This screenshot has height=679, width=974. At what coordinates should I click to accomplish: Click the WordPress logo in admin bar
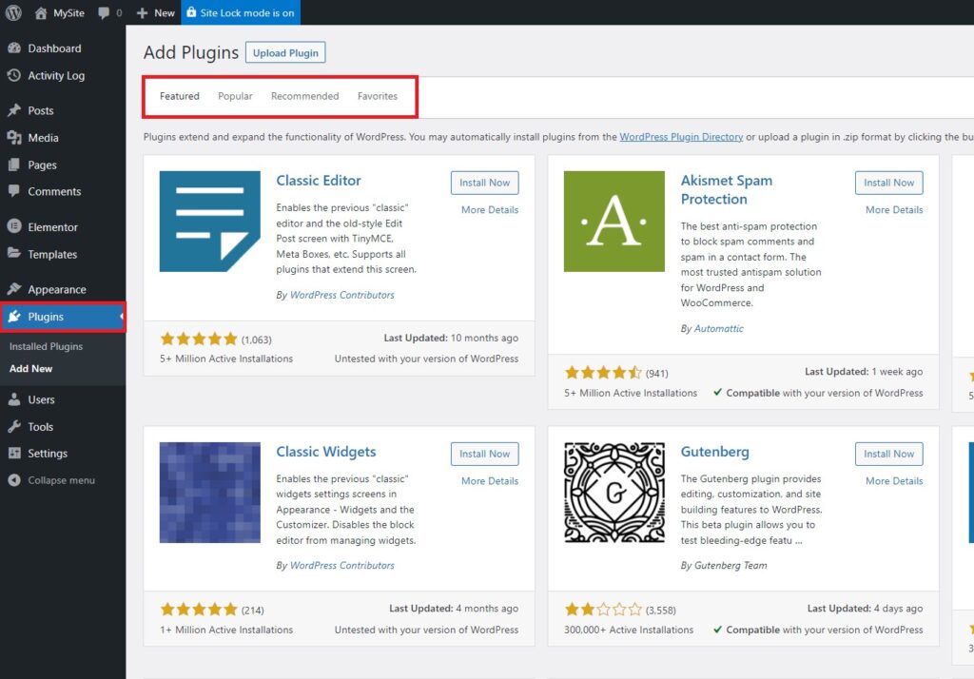click(13, 12)
